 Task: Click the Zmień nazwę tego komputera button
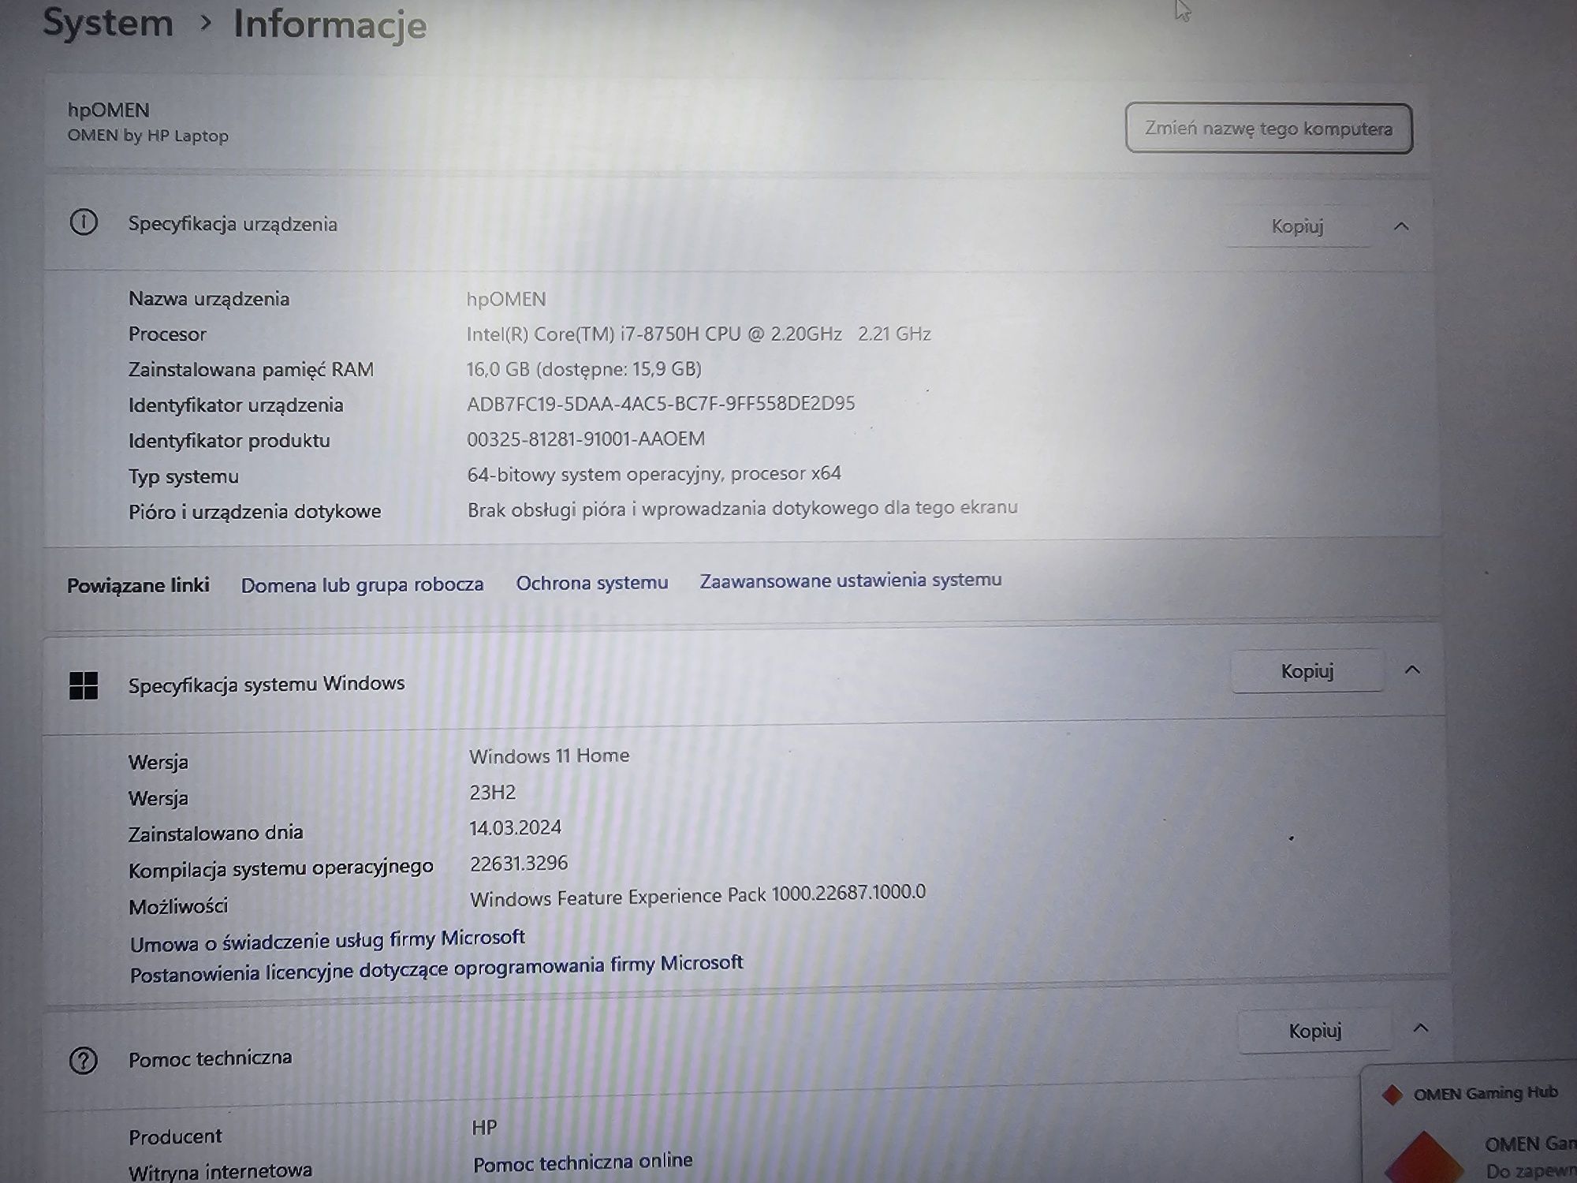coord(1269,128)
